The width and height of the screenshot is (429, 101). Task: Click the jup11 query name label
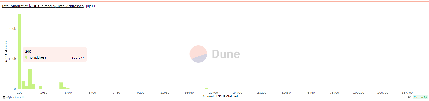tap(91, 6)
